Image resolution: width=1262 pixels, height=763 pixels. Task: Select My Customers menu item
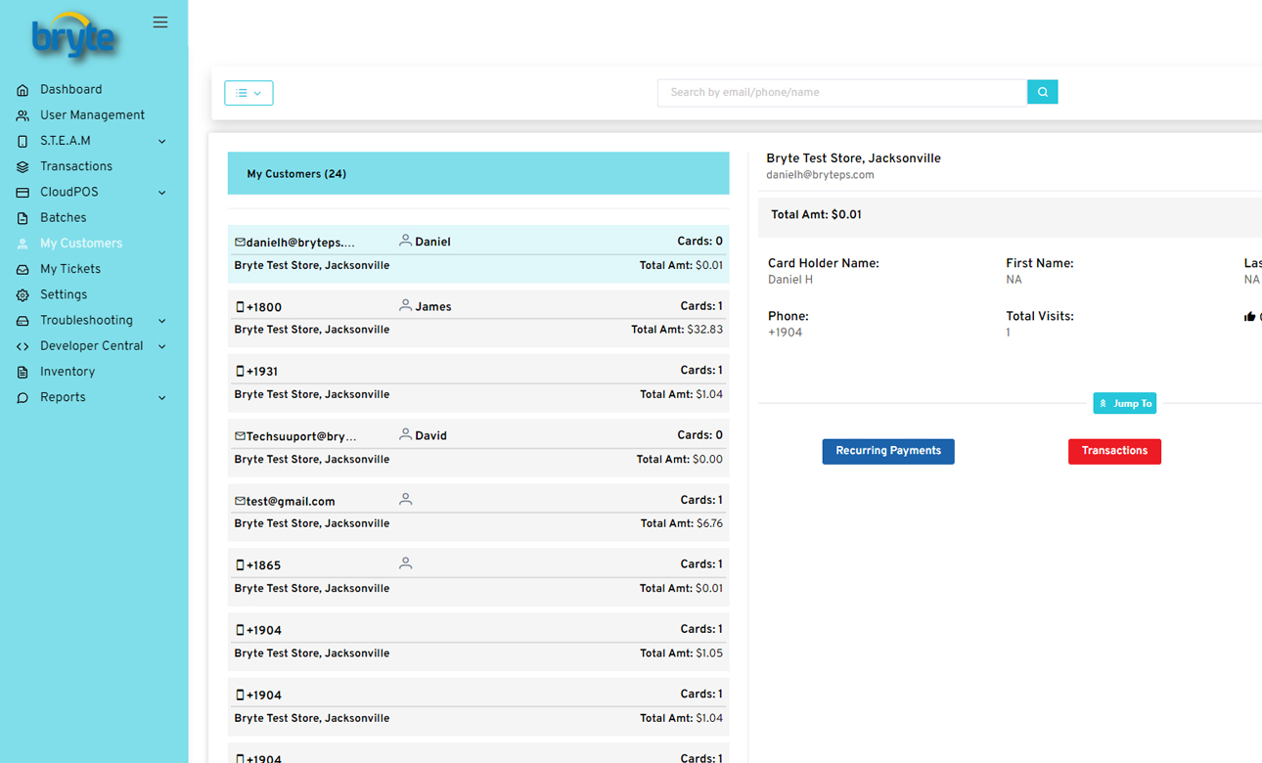click(81, 244)
